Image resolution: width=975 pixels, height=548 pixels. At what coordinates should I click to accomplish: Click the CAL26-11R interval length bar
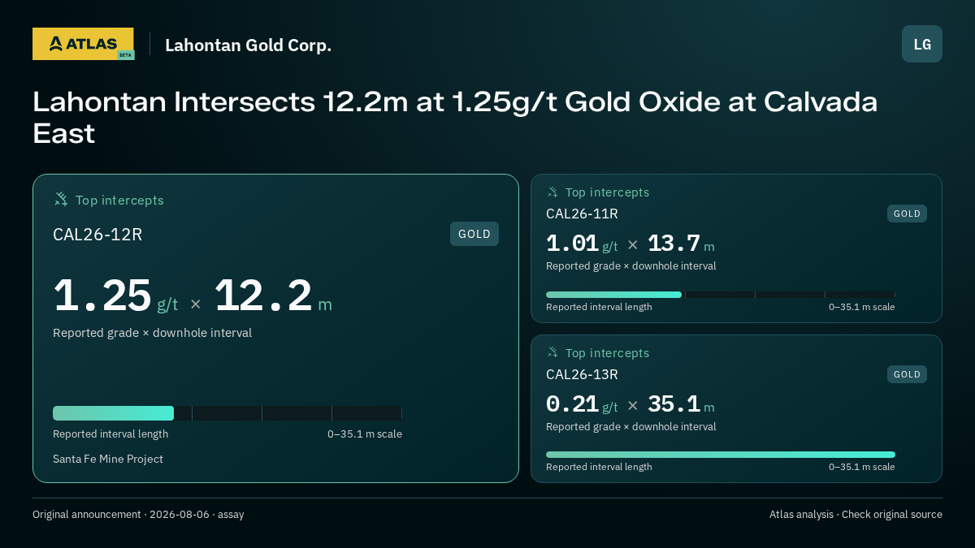pos(721,295)
